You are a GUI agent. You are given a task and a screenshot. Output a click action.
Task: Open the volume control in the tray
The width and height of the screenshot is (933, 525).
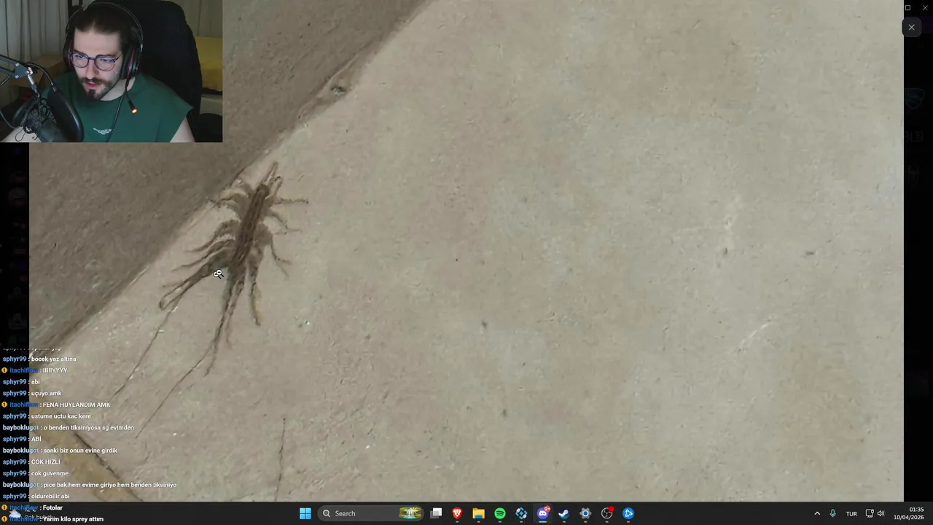coord(881,513)
